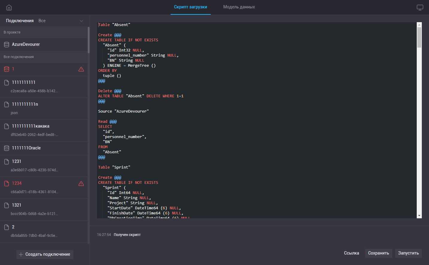This screenshot has width=429, height=265.
Task: Click the file icon of connection 2
Action: [7, 227]
